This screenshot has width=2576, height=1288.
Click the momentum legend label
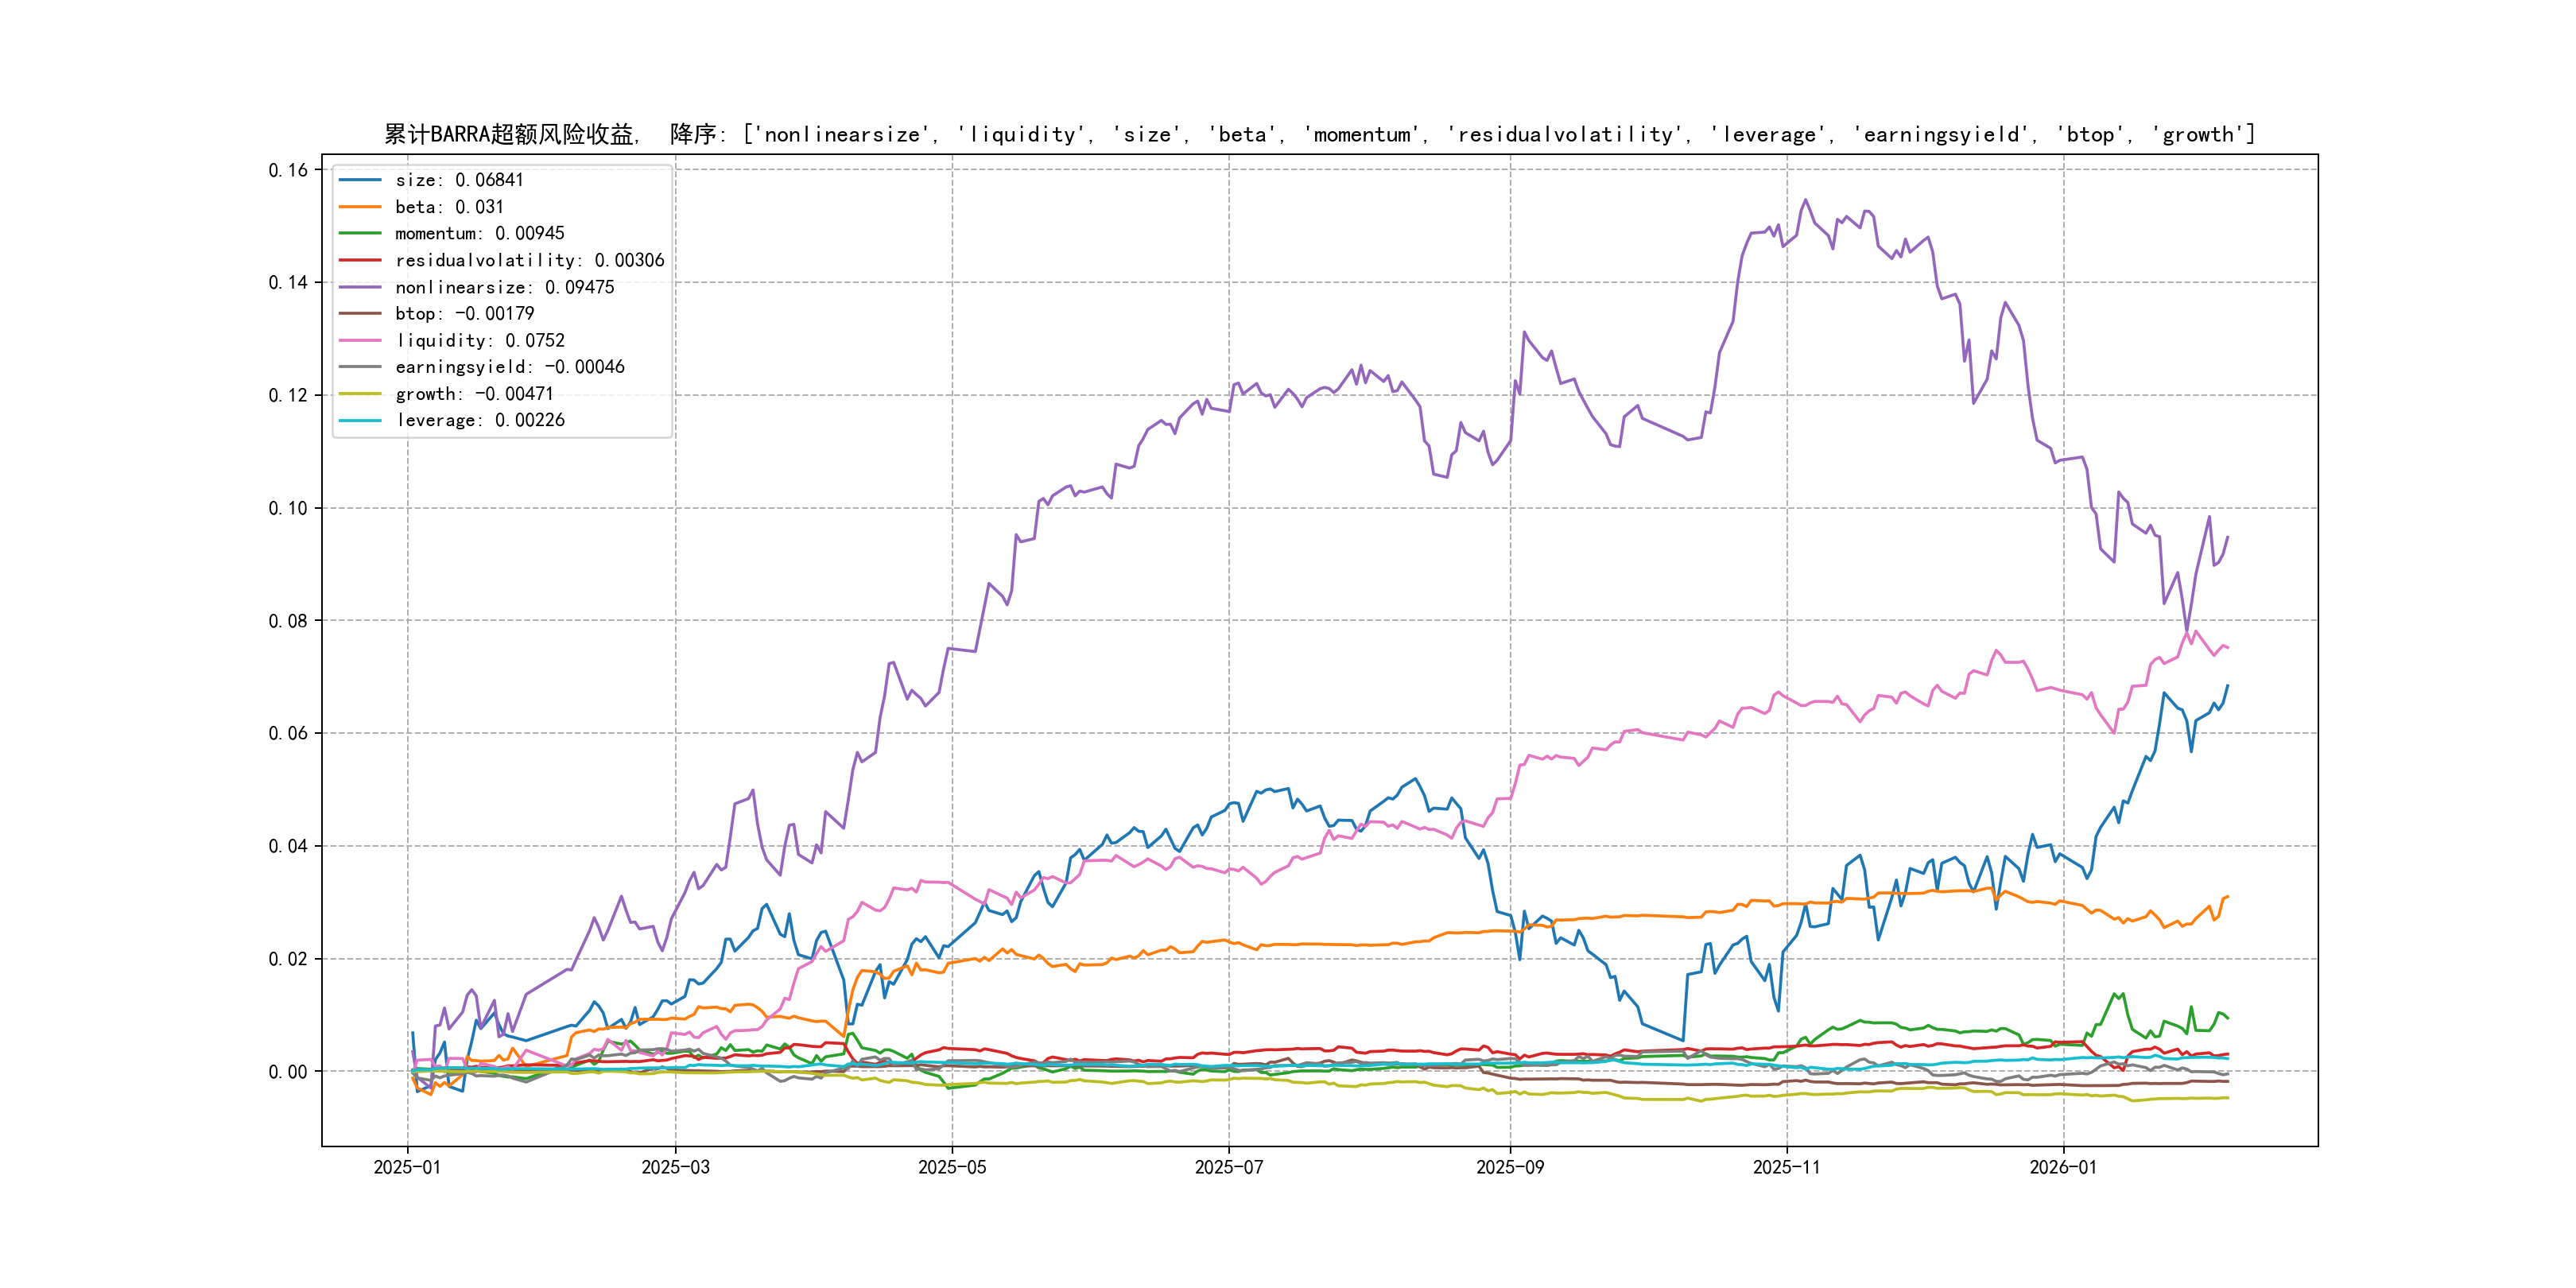point(479,233)
